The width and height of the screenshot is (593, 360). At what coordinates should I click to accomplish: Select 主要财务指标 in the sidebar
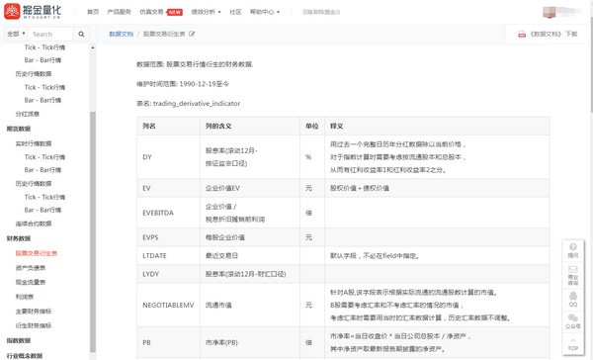pyautogui.click(x=34, y=312)
